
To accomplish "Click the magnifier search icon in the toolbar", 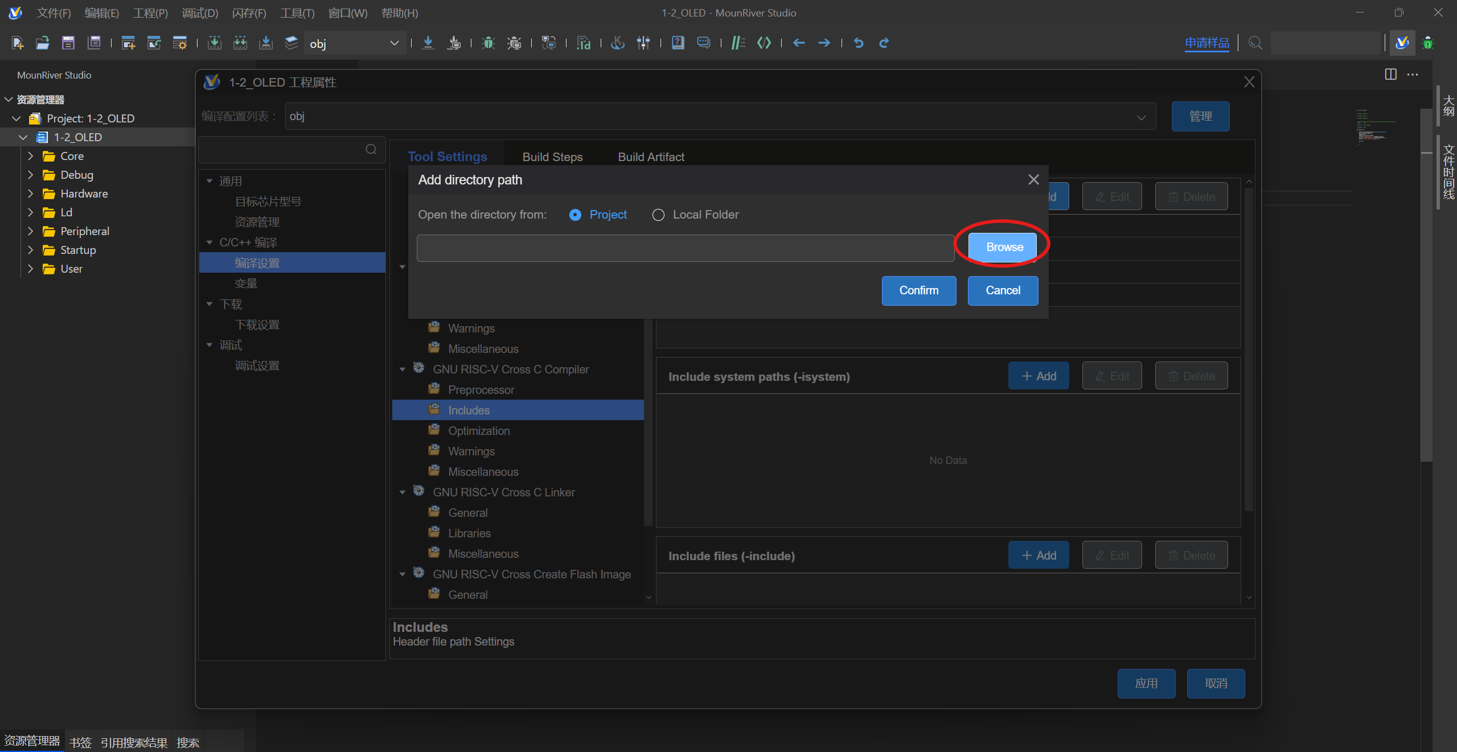I will 1255,43.
